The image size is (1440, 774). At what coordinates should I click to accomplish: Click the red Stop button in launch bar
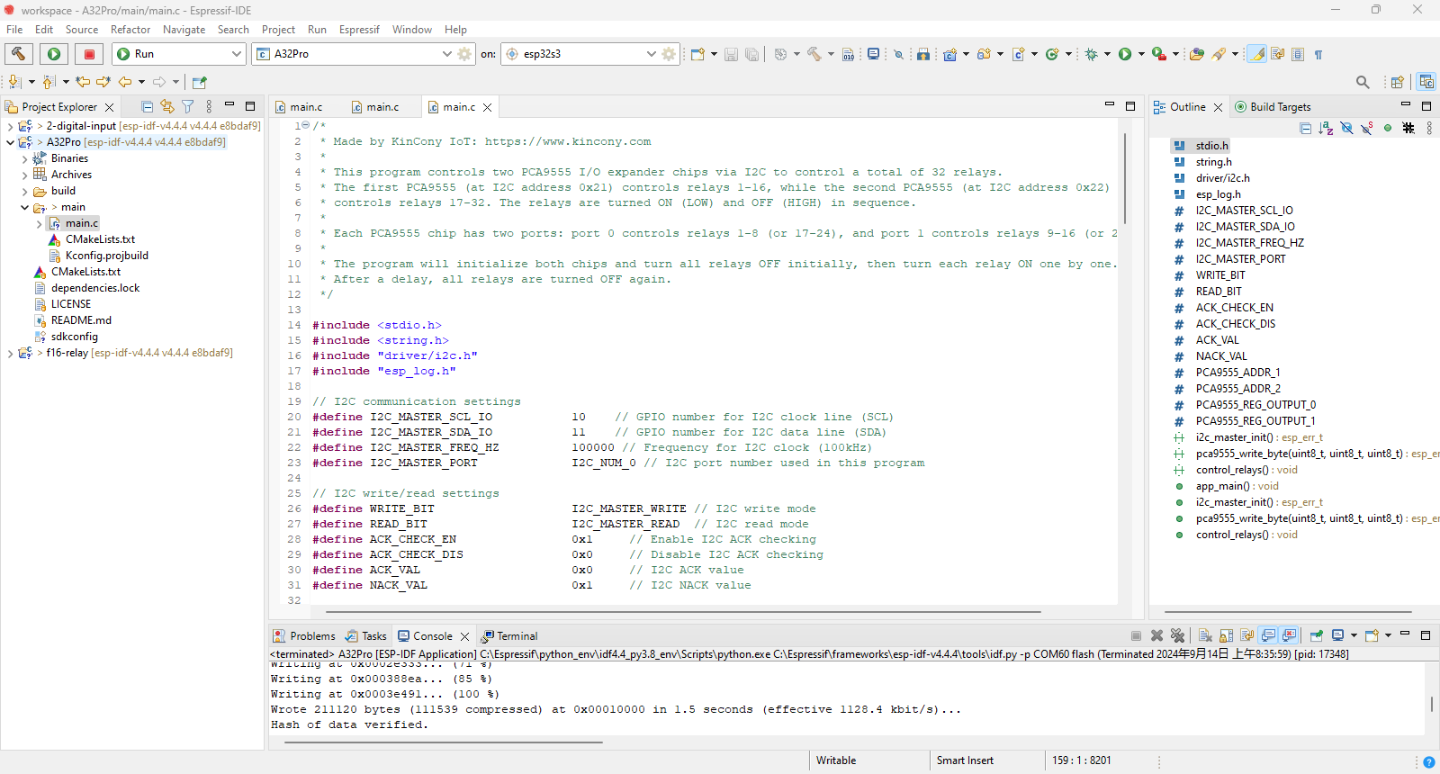(x=89, y=54)
